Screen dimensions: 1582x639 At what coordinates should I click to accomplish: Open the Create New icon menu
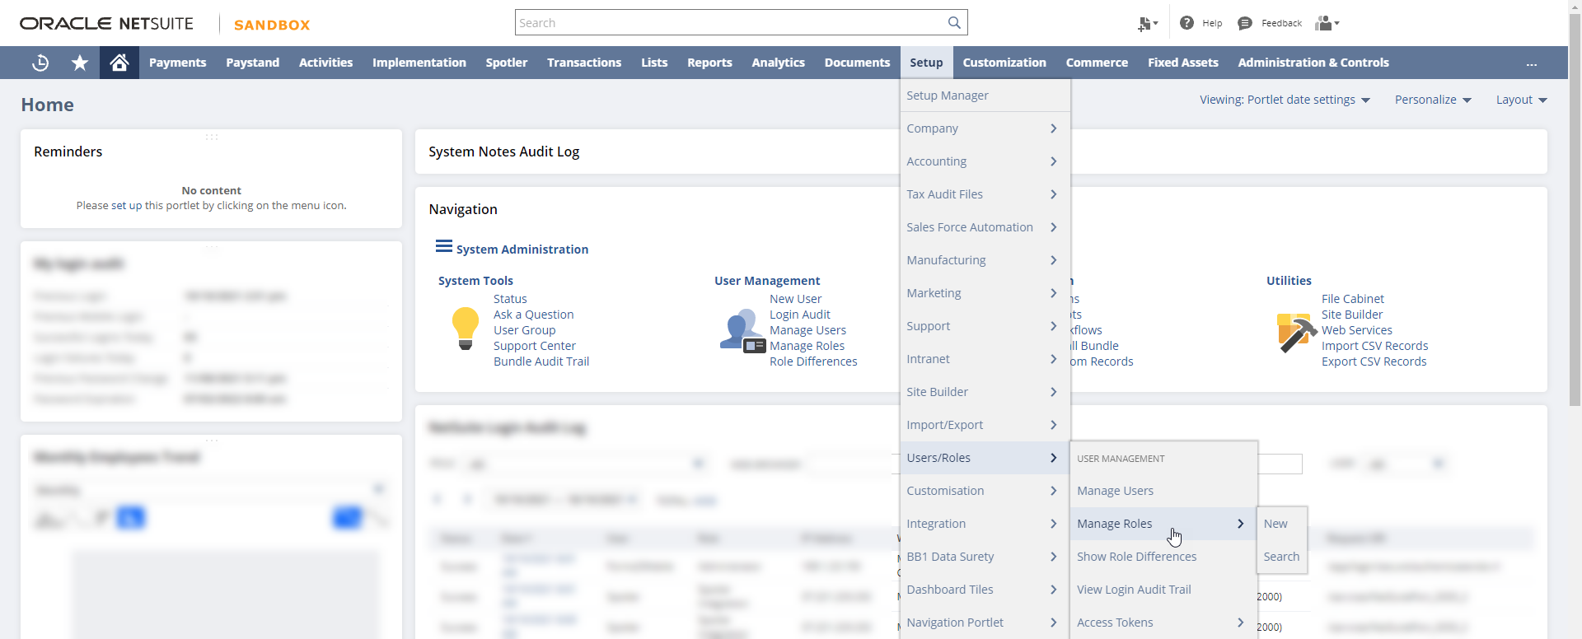(1148, 24)
